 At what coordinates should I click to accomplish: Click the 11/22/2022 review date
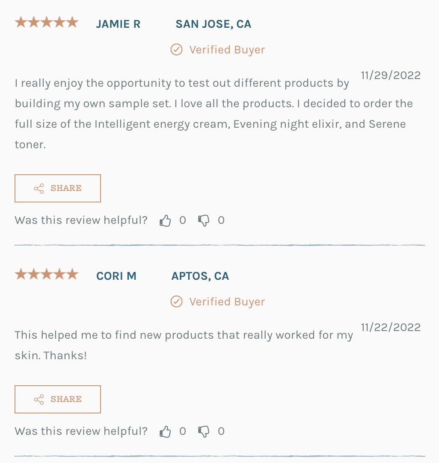391,328
